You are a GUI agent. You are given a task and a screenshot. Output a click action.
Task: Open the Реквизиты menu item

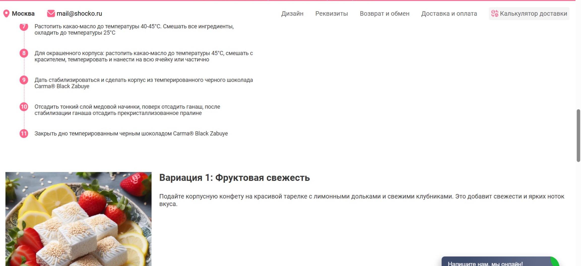[x=332, y=13]
